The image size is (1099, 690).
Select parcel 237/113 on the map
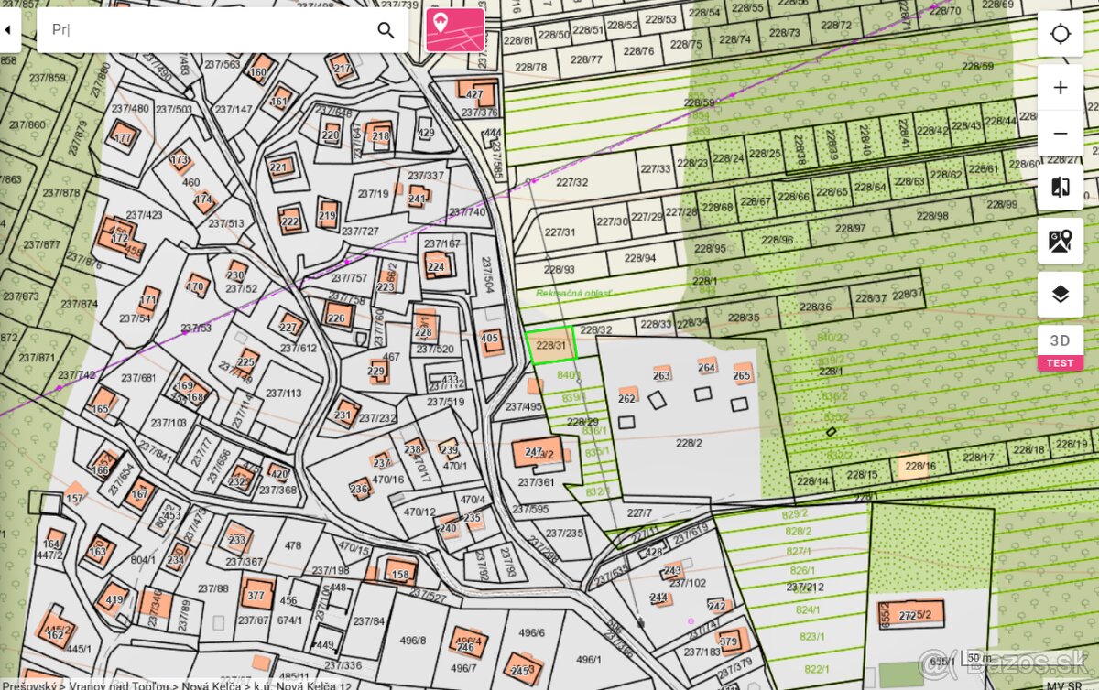click(x=283, y=394)
